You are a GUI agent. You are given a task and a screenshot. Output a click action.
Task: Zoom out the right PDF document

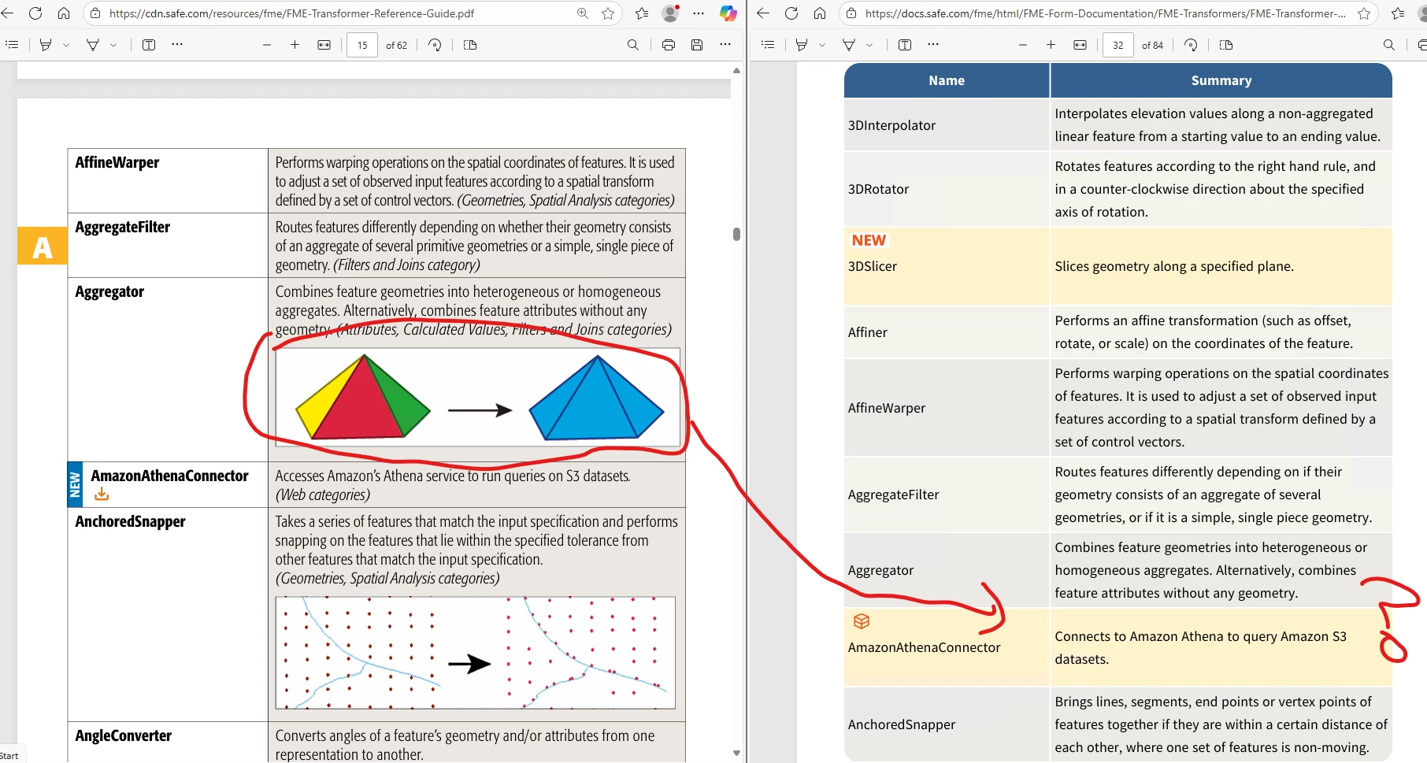coord(1023,45)
